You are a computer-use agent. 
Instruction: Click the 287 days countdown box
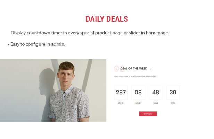121,92
